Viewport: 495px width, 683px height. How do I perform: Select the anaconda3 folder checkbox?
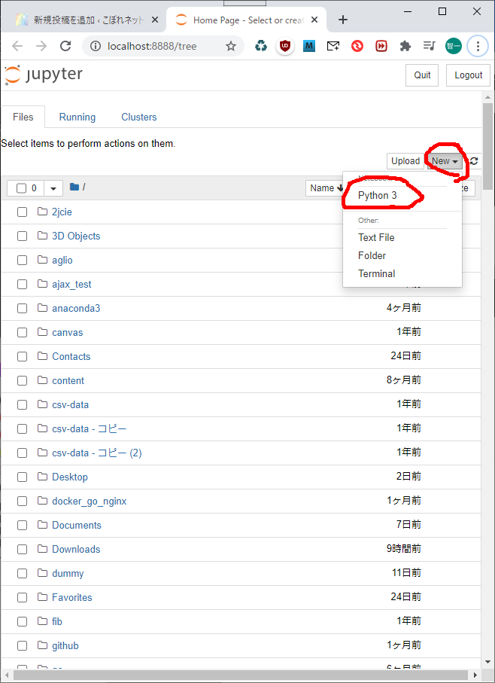(x=22, y=309)
